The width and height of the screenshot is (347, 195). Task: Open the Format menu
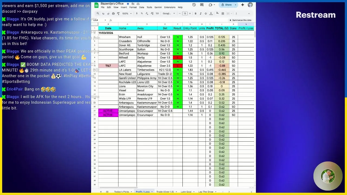(133, 7)
